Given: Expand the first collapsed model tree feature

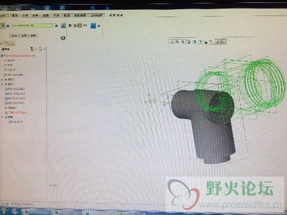Looking at the screenshot, I should pos(2,79).
